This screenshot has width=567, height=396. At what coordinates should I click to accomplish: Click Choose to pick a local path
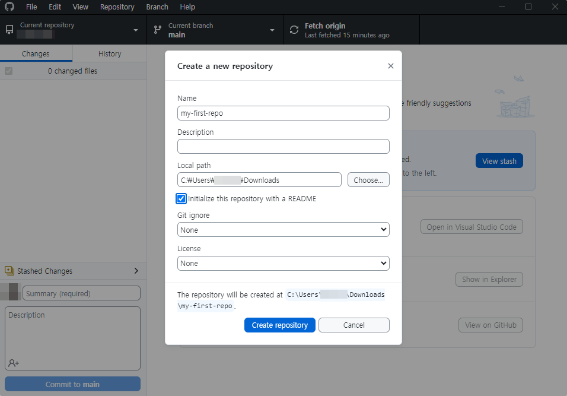368,179
